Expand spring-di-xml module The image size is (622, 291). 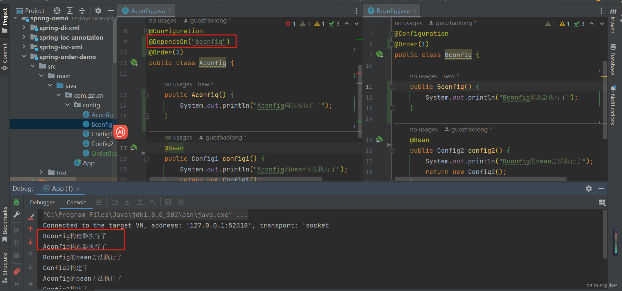point(24,28)
